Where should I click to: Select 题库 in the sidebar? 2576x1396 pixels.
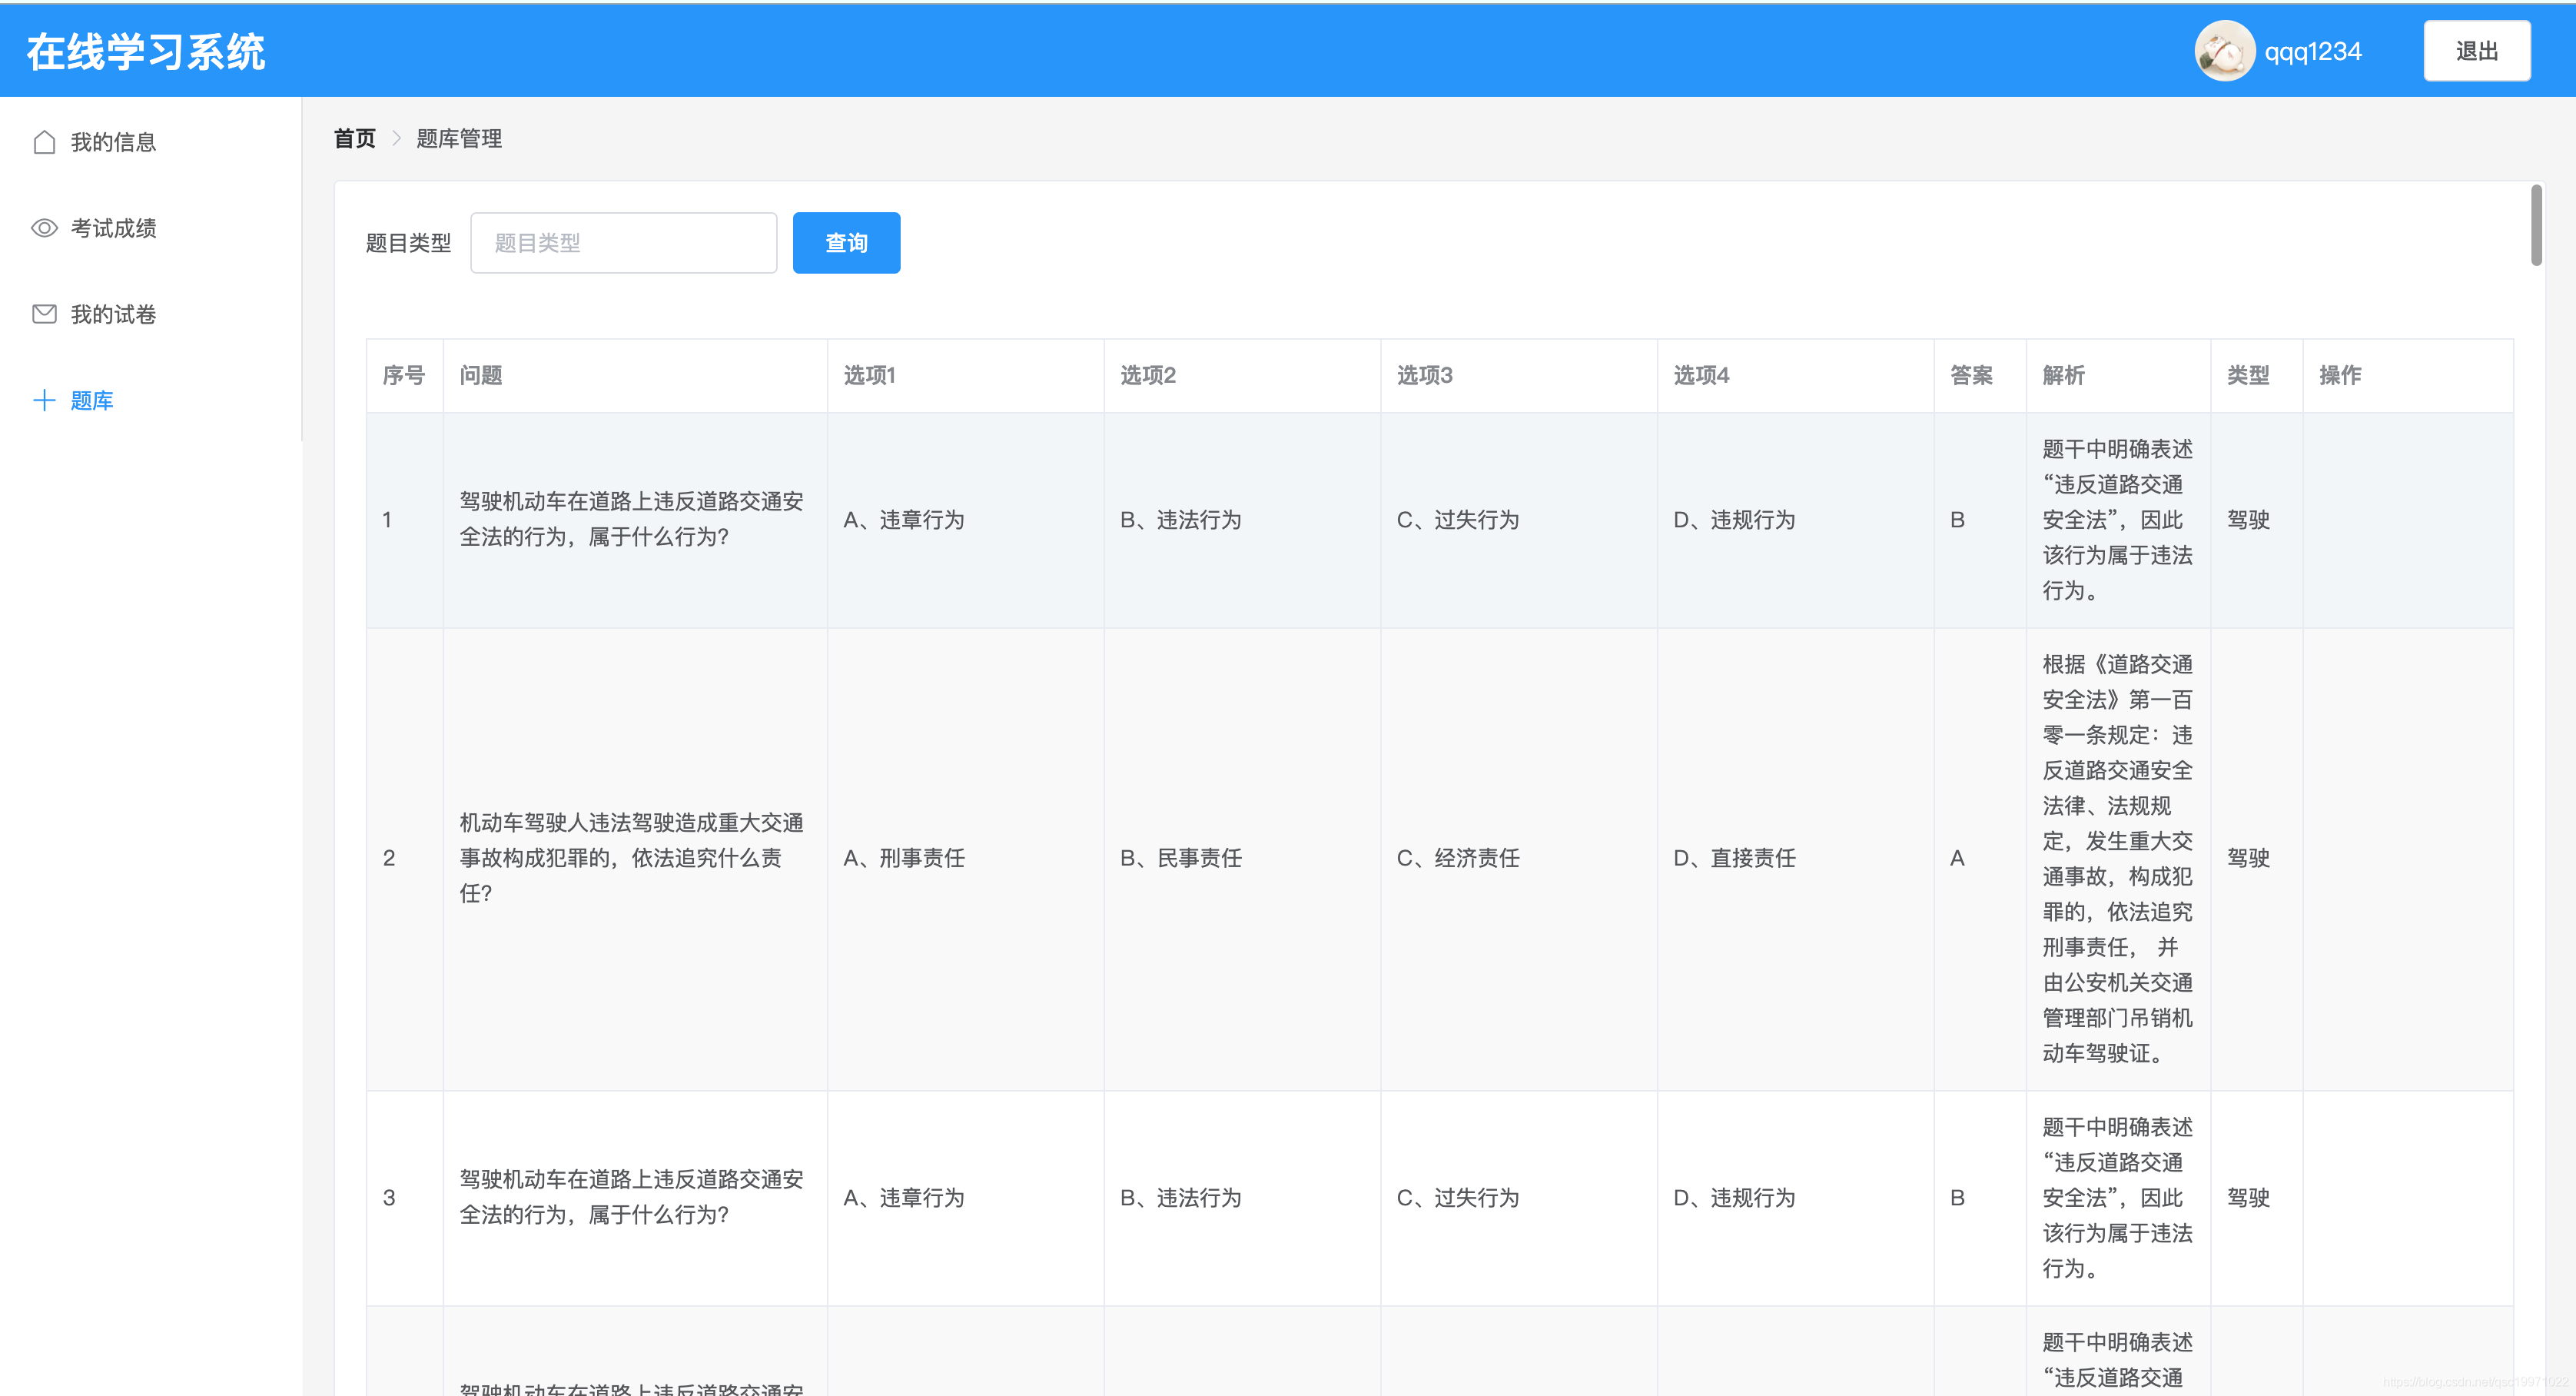pyautogui.click(x=92, y=401)
